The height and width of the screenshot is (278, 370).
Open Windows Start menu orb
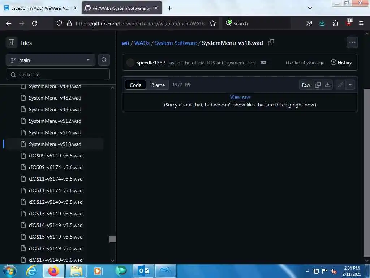(10, 271)
